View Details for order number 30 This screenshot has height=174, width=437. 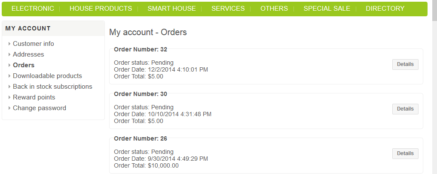click(405, 109)
